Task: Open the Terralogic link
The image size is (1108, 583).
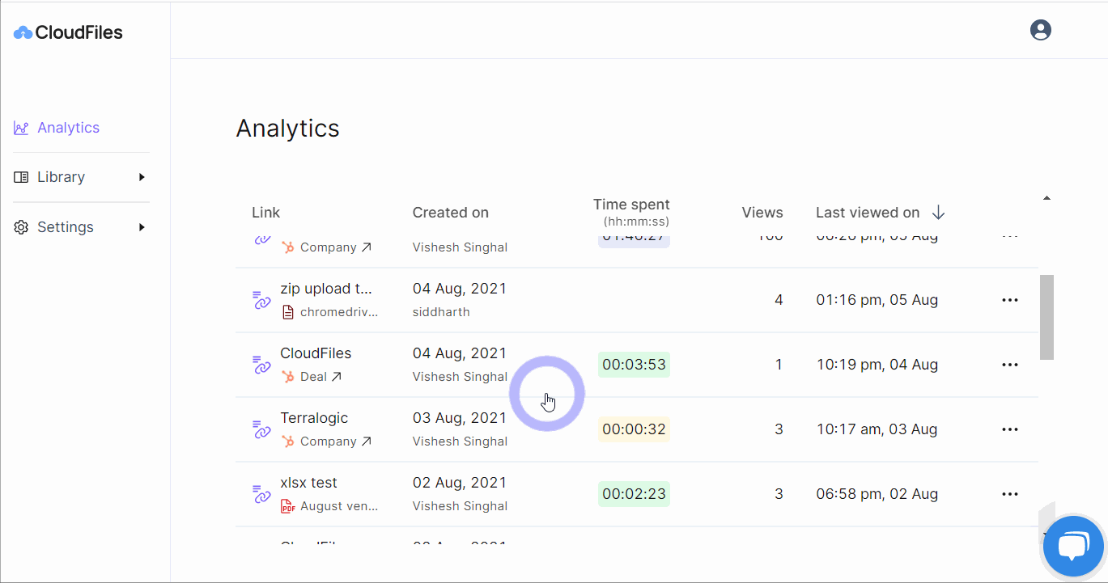Action: [x=314, y=418]
